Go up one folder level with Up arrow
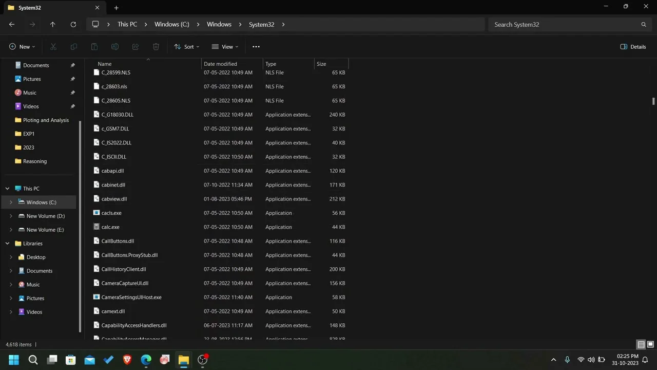 [x=52, y=24]
